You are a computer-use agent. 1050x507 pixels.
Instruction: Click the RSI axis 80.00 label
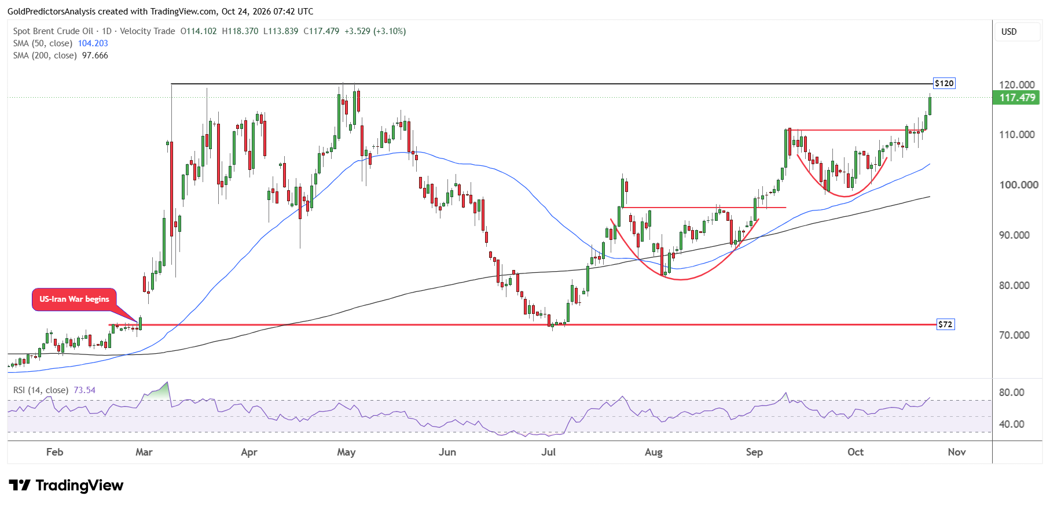(x=1012, y=393)
